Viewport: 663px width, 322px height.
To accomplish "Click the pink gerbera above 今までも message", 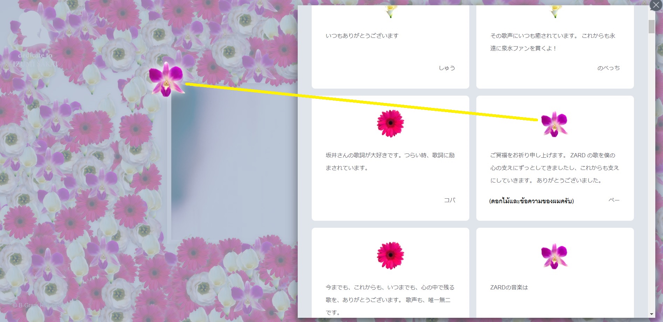I will (391, 255).
